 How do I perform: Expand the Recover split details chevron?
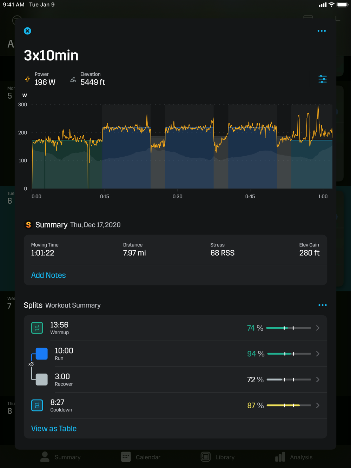[318, 380]
